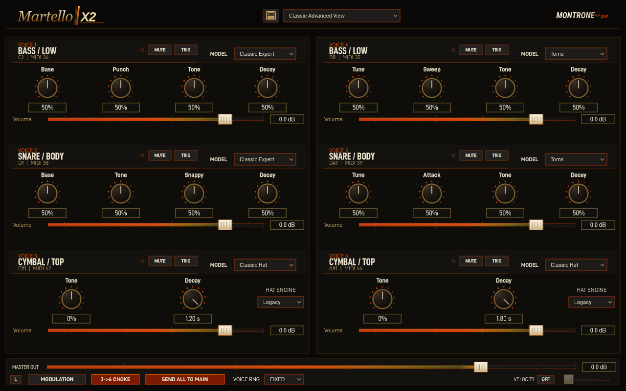Click the Voice 1 Base knob
Image resolution: width=626 pixels, height=391 pixels.
(47, 88)
